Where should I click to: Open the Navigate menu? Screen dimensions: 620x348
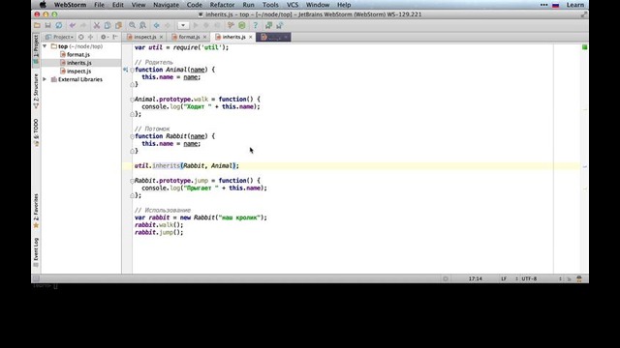(166, 5)
